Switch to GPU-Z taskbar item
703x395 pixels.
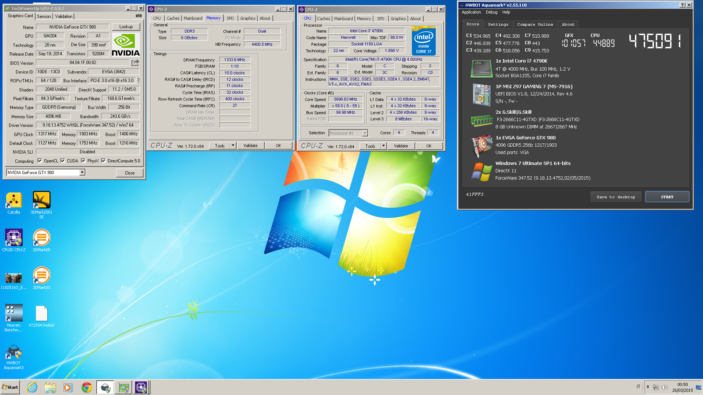click(123, 387)
